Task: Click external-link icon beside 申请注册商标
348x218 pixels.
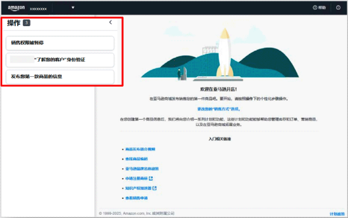Action: [151, 178]
